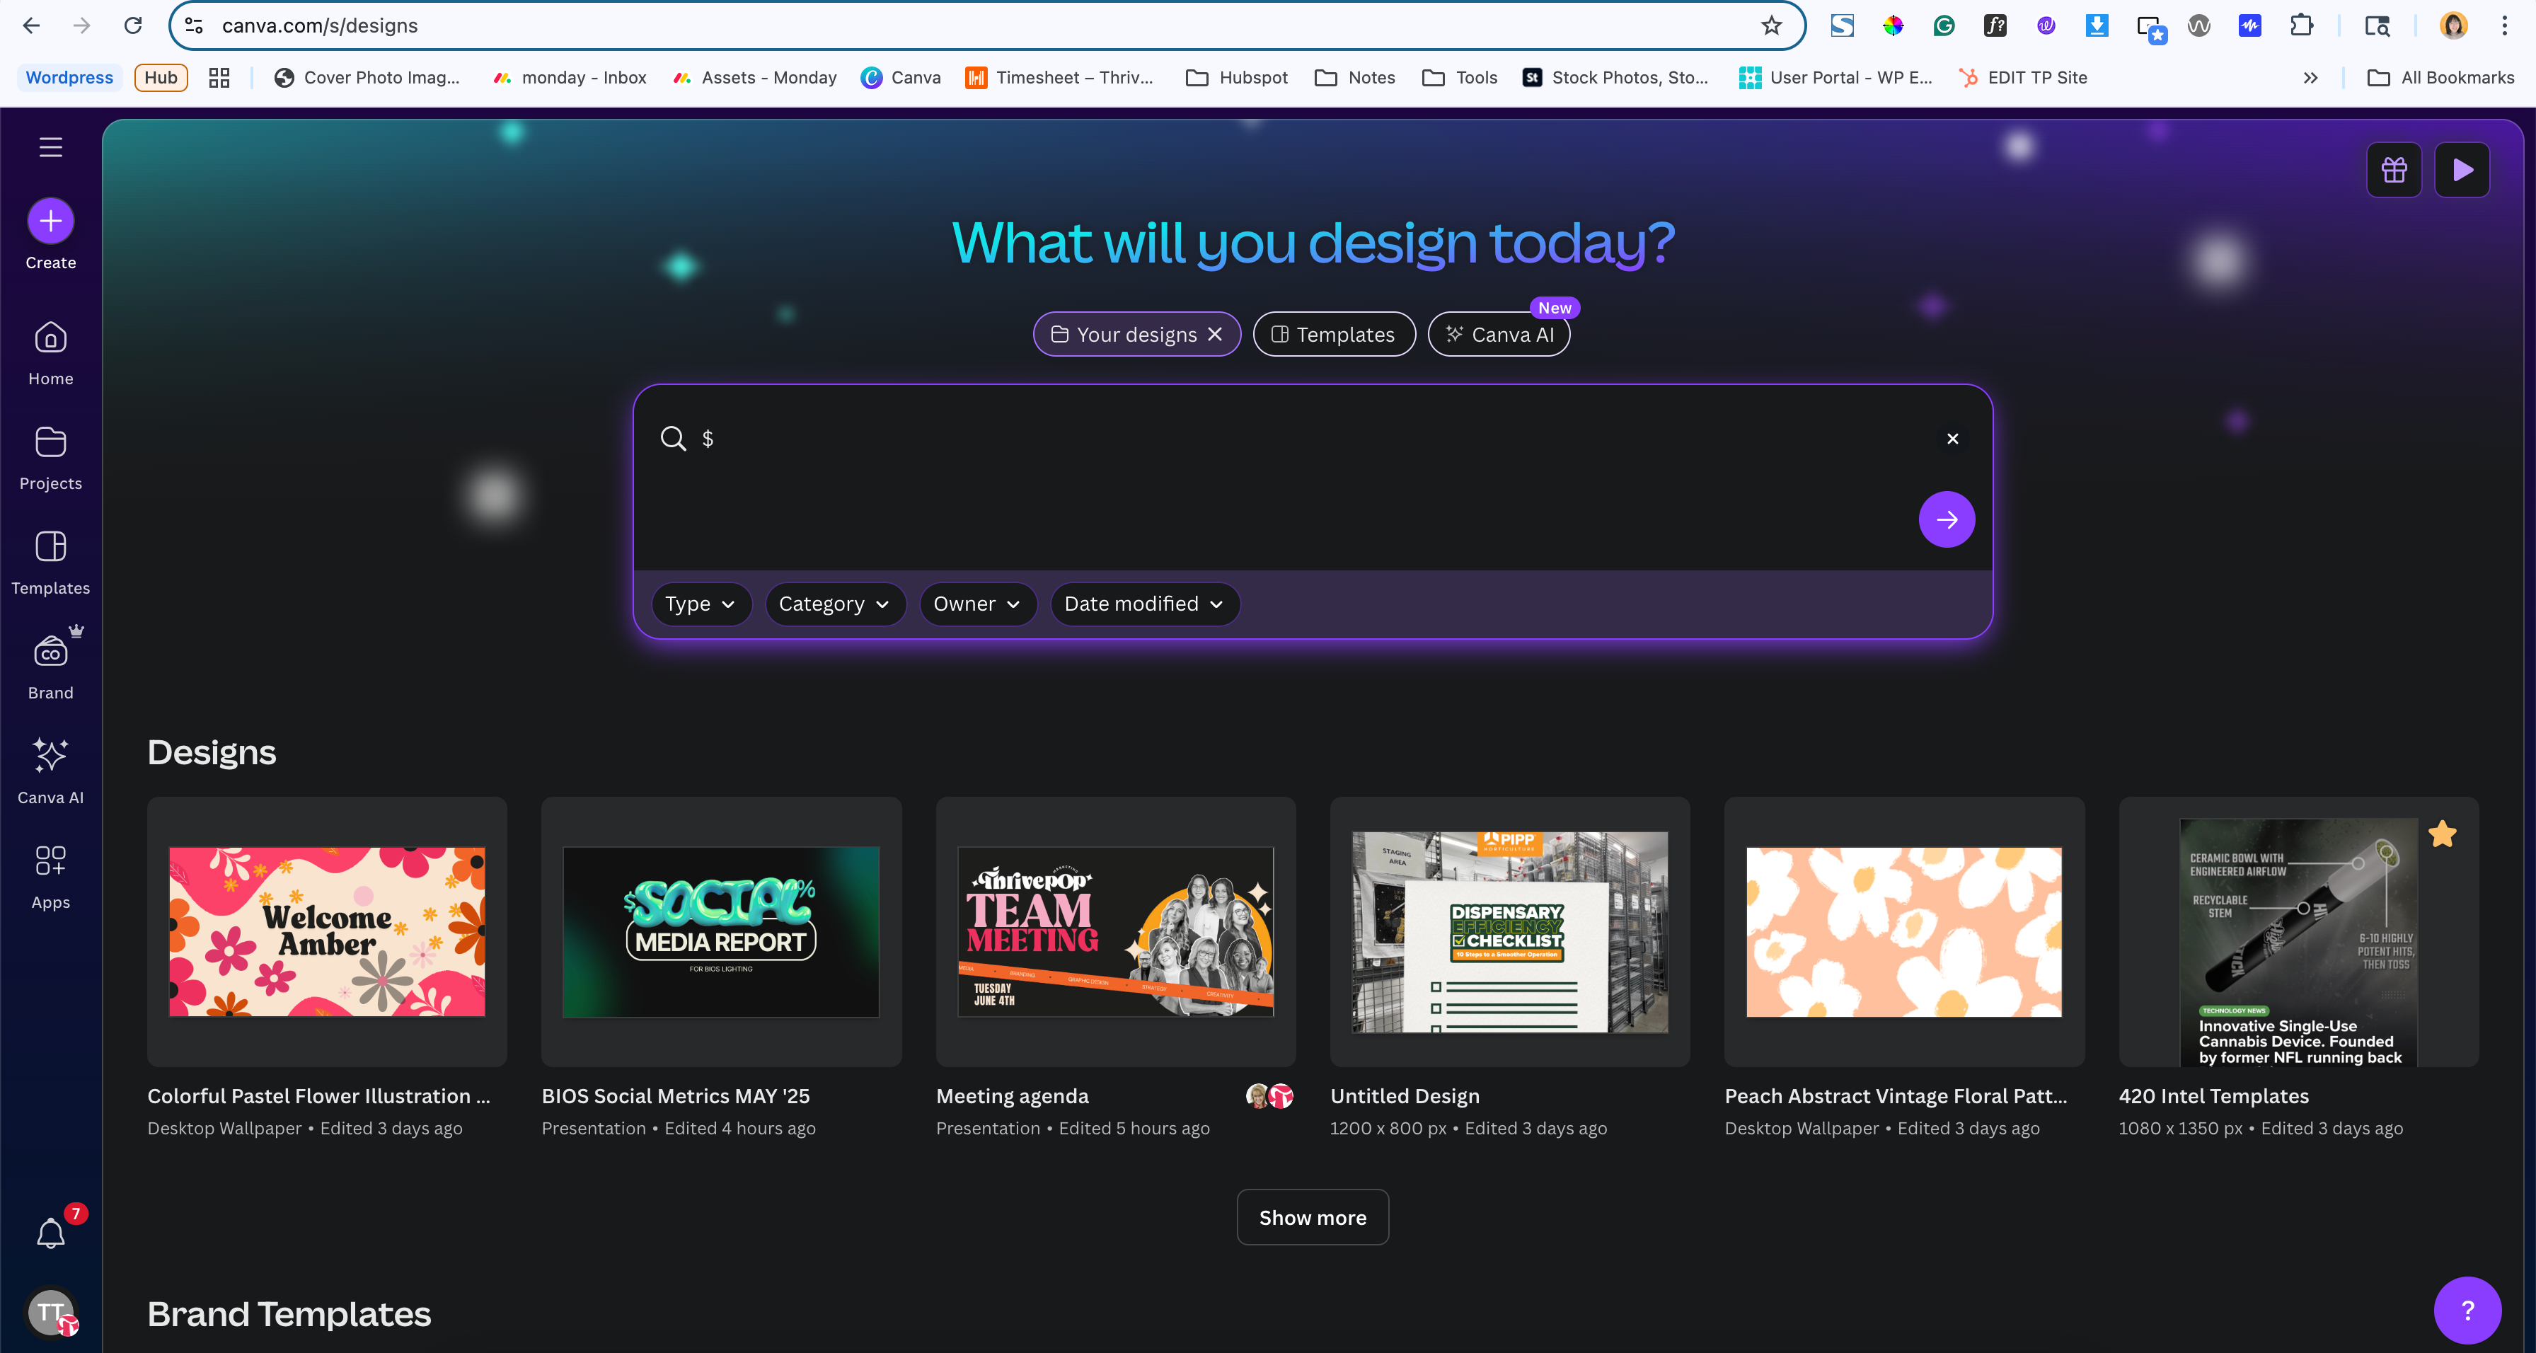Open the Chrome three-dot menu
This screenshot has width=2536, height=1353.
click(x=2504, y=25)
